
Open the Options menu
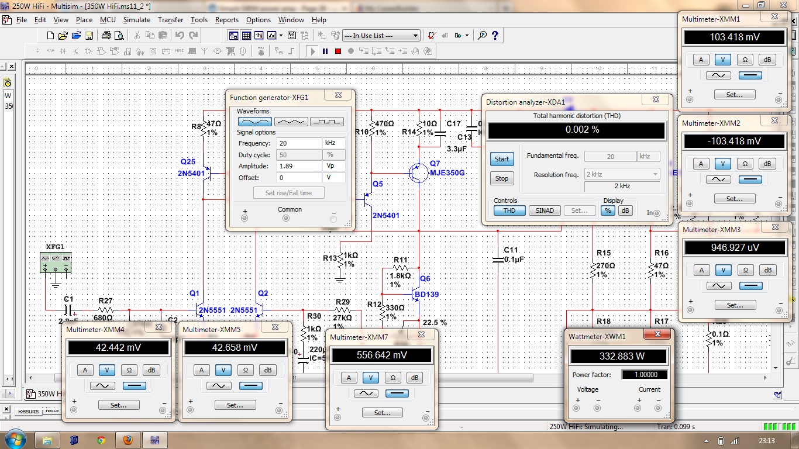pyautogui.click(x=259, y=19)
